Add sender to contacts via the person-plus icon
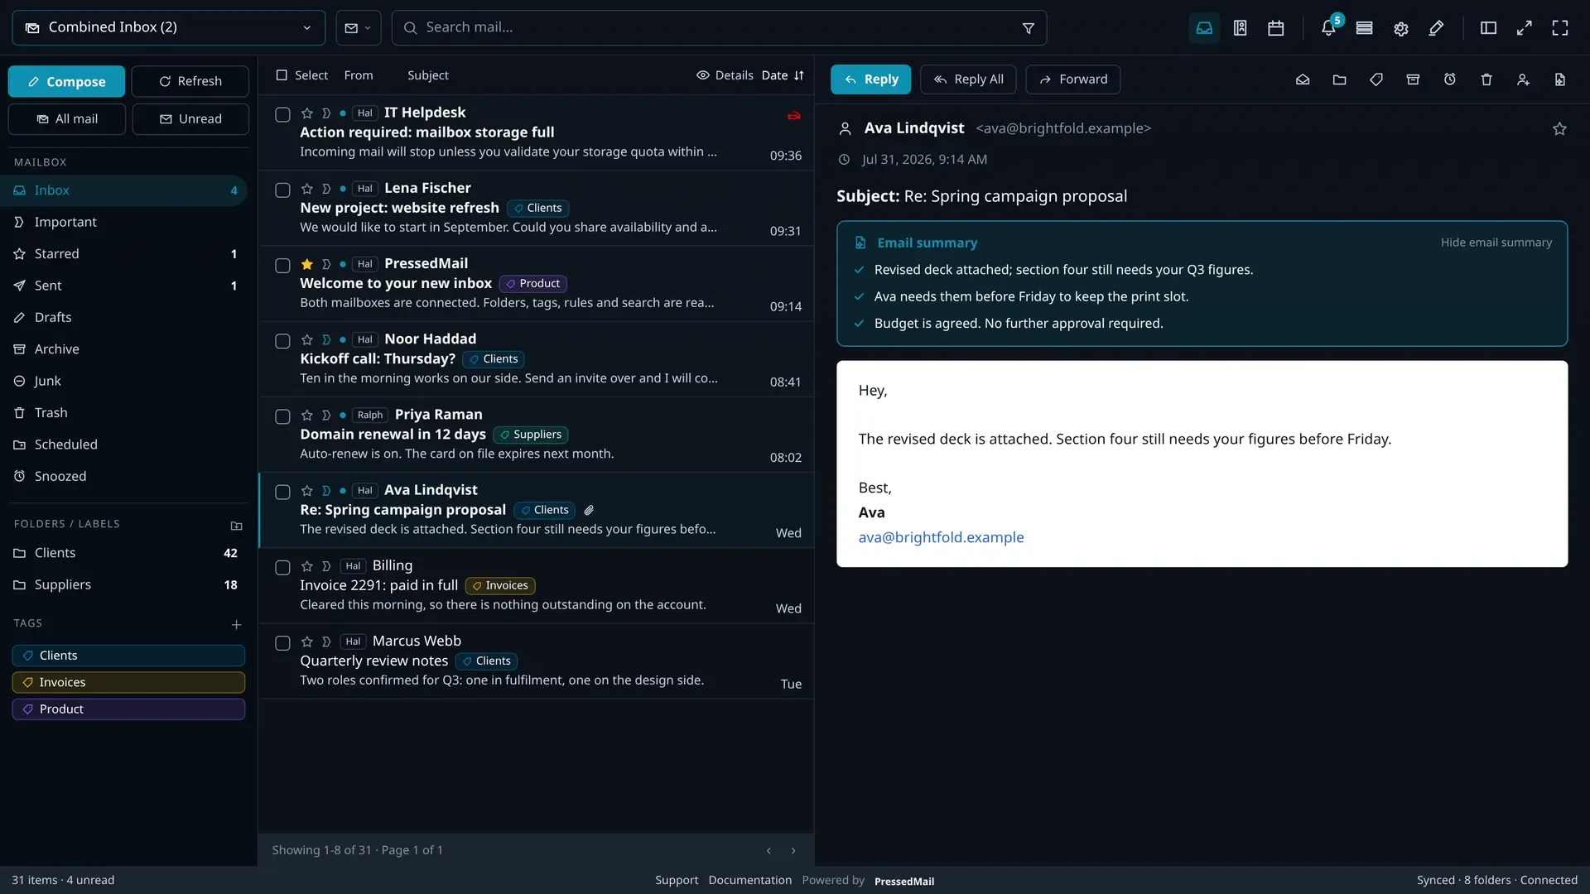Image resolution: width=1590 pixels, height=894 pixels. [x=1523, y=79]
